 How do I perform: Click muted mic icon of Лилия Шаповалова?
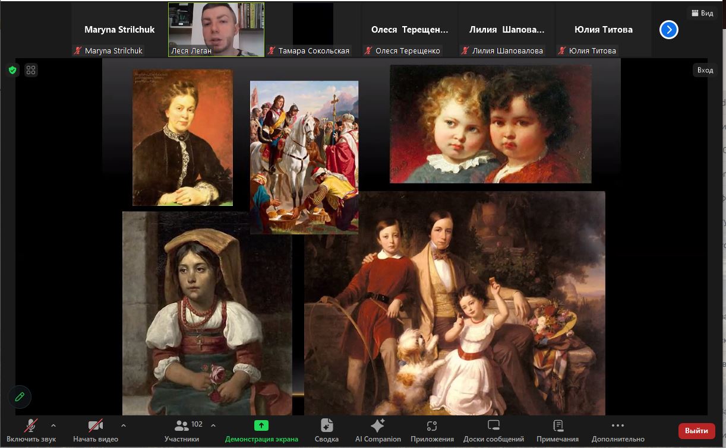[x=465, y=51]
